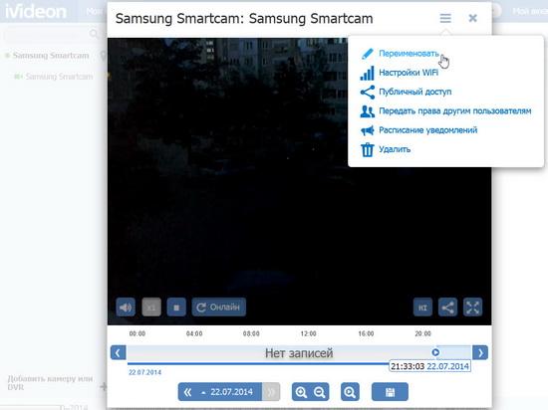The height and width of the screenshot is (410, 548).
Task: Go to next day with double-right arrow
Action: (x=271, y=392)
